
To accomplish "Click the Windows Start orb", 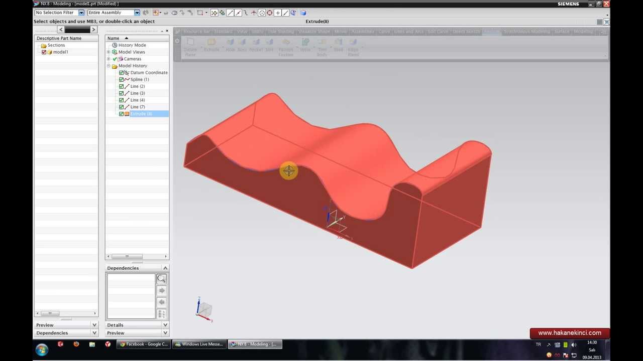I will (x=41, y=349).
